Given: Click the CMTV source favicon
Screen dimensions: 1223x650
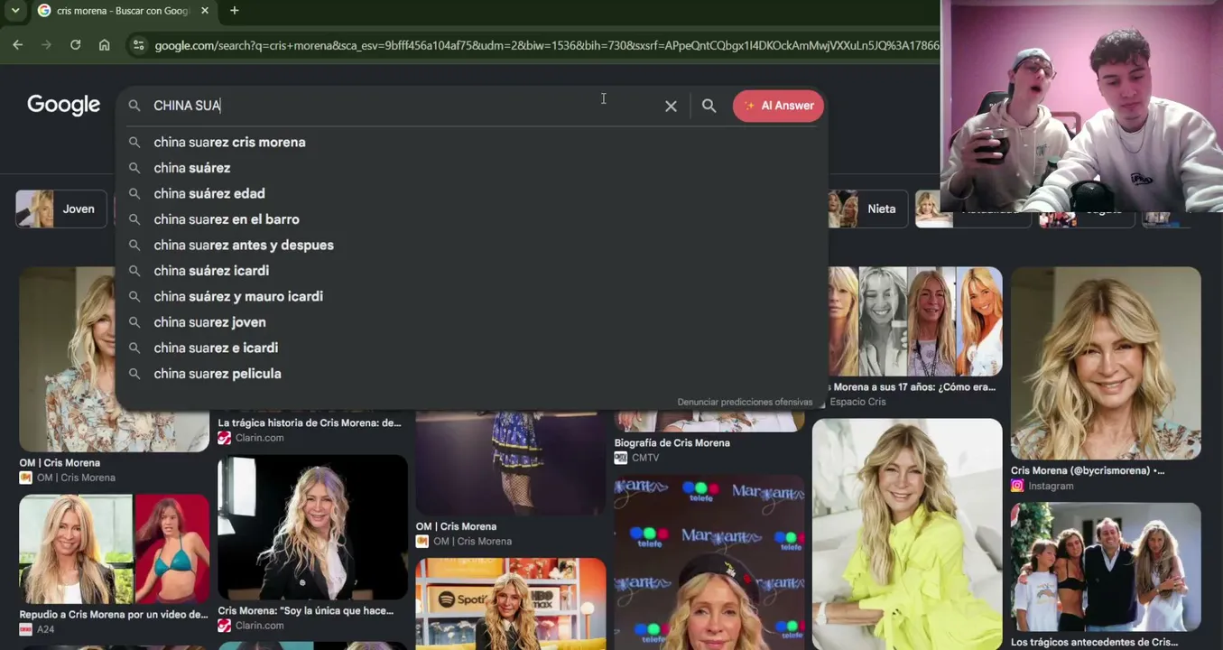Looking at the screenshot, I should tap(621, 458).
